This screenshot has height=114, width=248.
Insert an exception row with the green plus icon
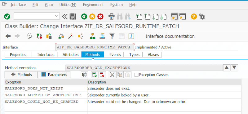pos(95,75)
